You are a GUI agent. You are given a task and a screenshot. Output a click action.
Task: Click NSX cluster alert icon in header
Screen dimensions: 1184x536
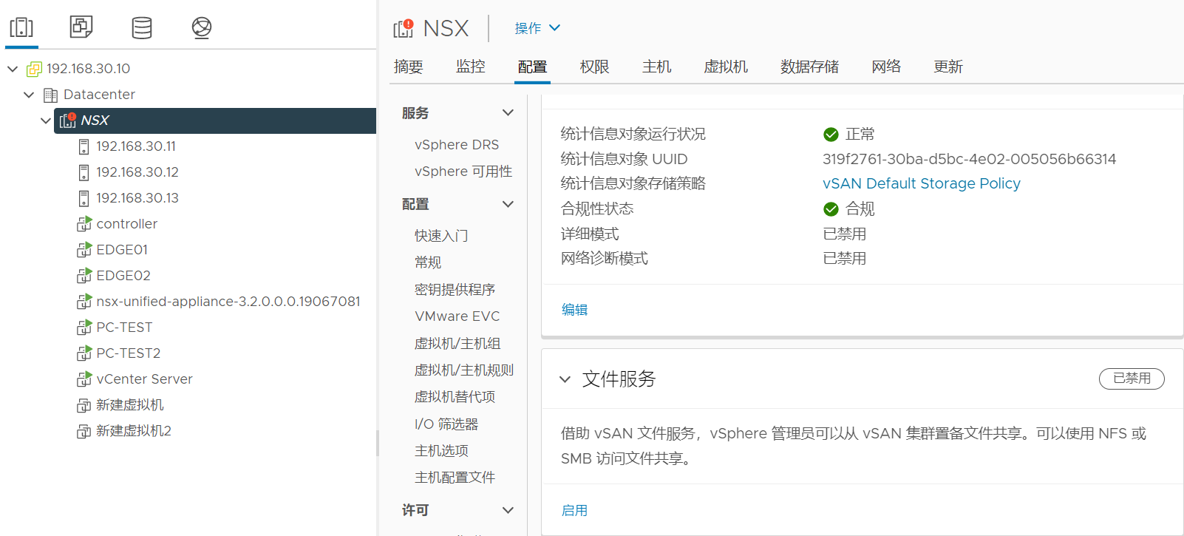coord(404,28)
